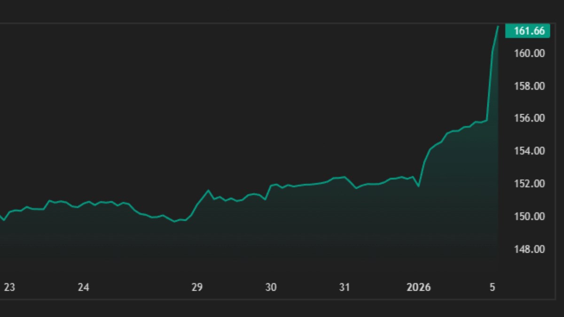Click the line's lowest trough between 24 and 29

tap(174, 221)
